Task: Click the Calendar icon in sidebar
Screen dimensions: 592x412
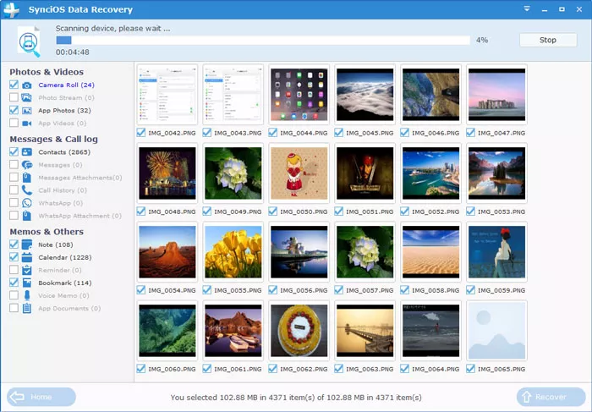Action: pos(27,257)
